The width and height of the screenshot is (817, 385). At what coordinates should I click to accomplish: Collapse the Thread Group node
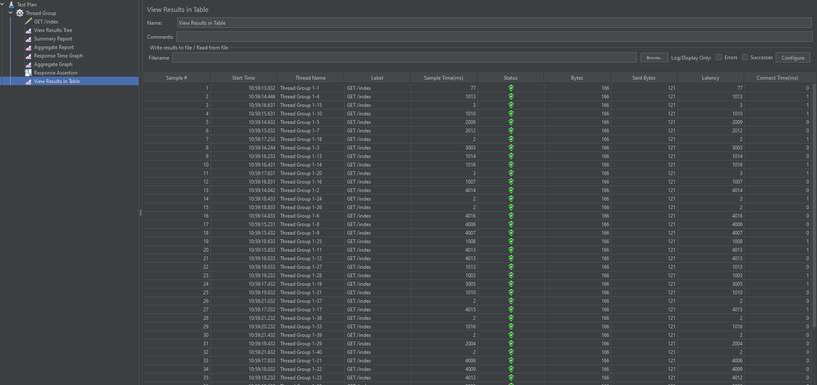(x=11, y=13)
